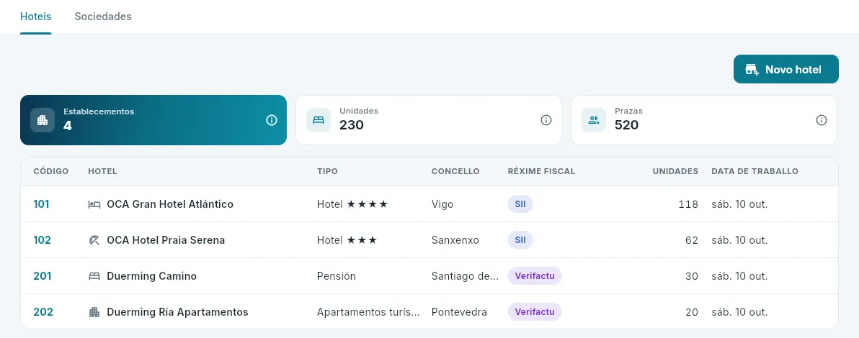Click the beach umbrella icon beside OCA Hotel Praia Serena
This screenshot has height=338, width=859.
point(94,241)
